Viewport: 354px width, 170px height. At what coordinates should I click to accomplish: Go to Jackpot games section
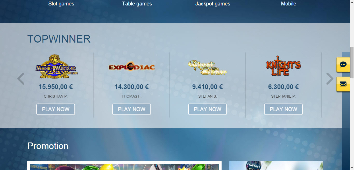coord(213,4)
